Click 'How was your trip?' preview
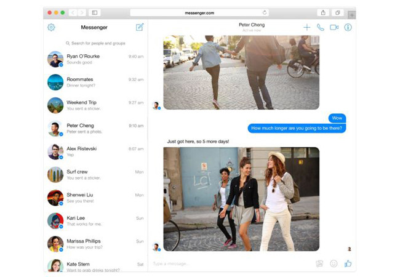 point(85,247)
